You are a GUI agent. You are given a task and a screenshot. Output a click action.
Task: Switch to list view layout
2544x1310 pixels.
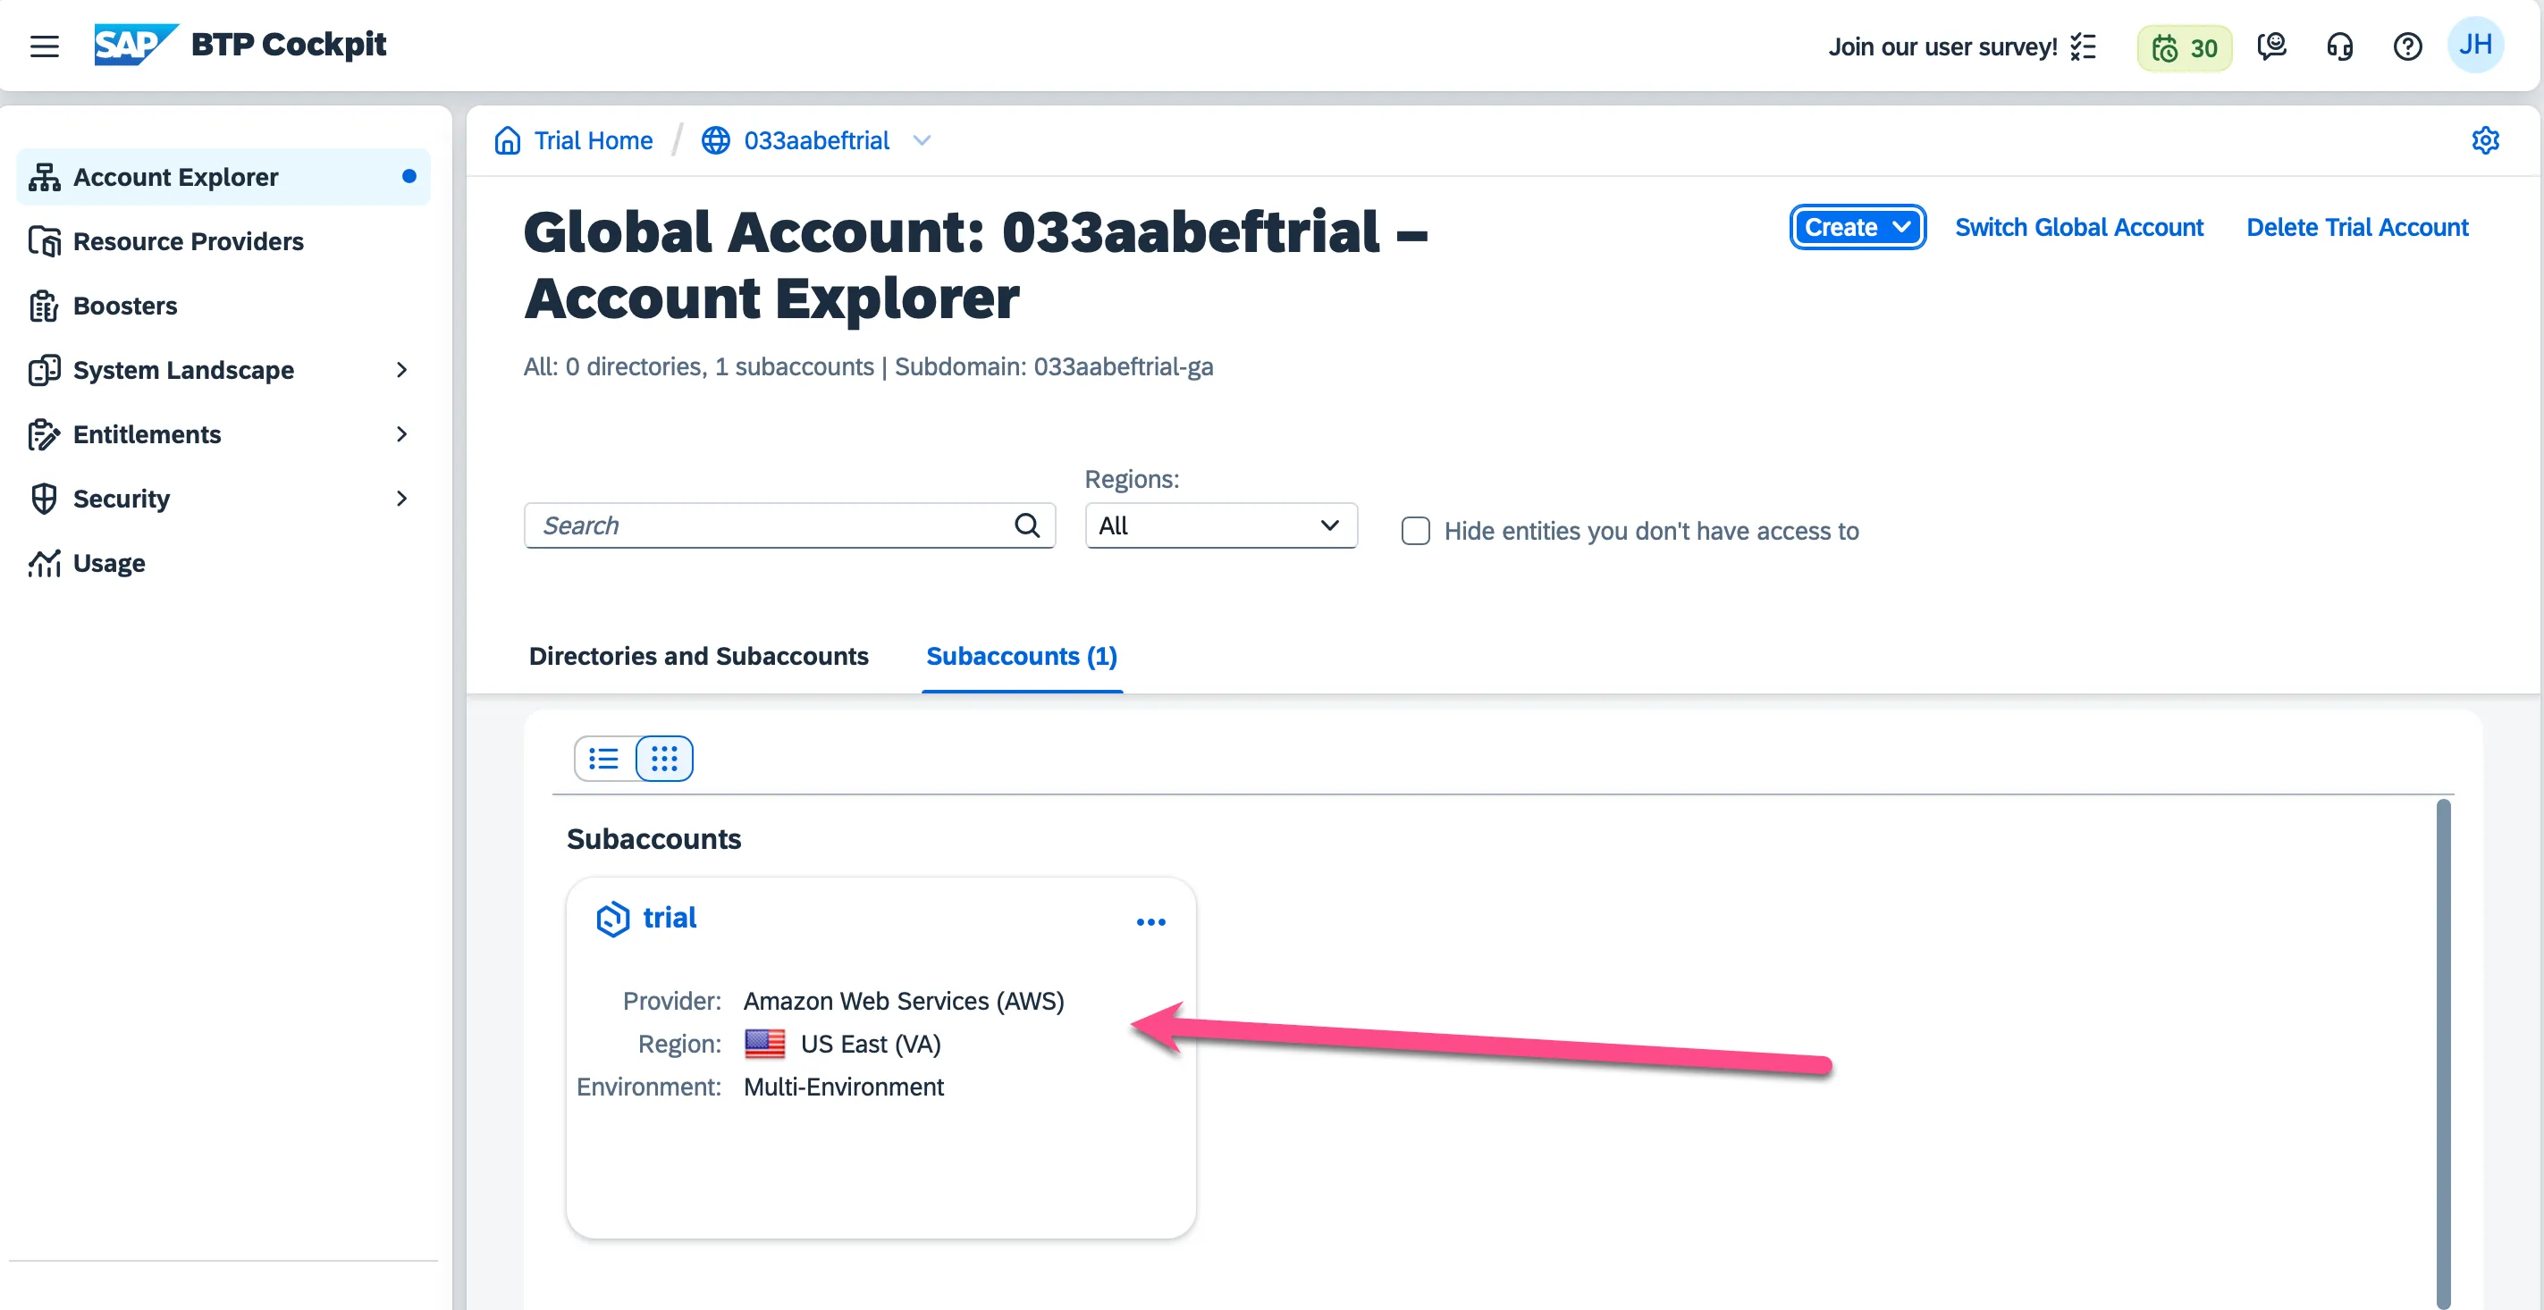603,758
